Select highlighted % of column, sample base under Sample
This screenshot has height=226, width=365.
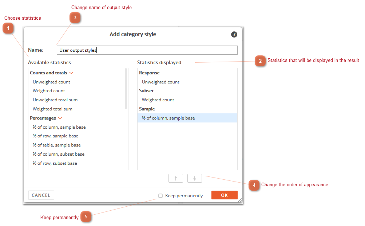(x=187, y=118)
